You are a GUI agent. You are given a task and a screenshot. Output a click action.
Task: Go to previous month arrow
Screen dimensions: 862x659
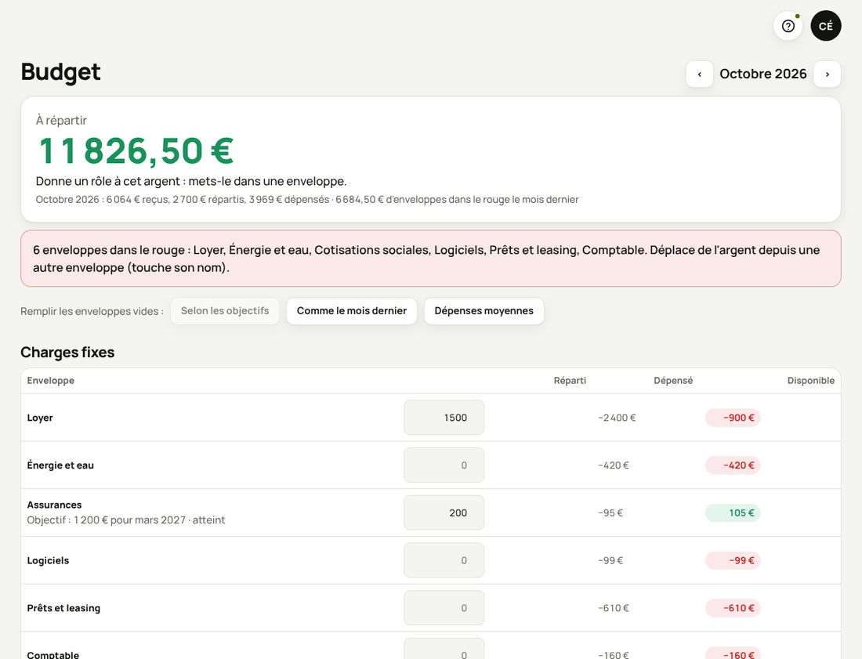[x=699, y=74]
